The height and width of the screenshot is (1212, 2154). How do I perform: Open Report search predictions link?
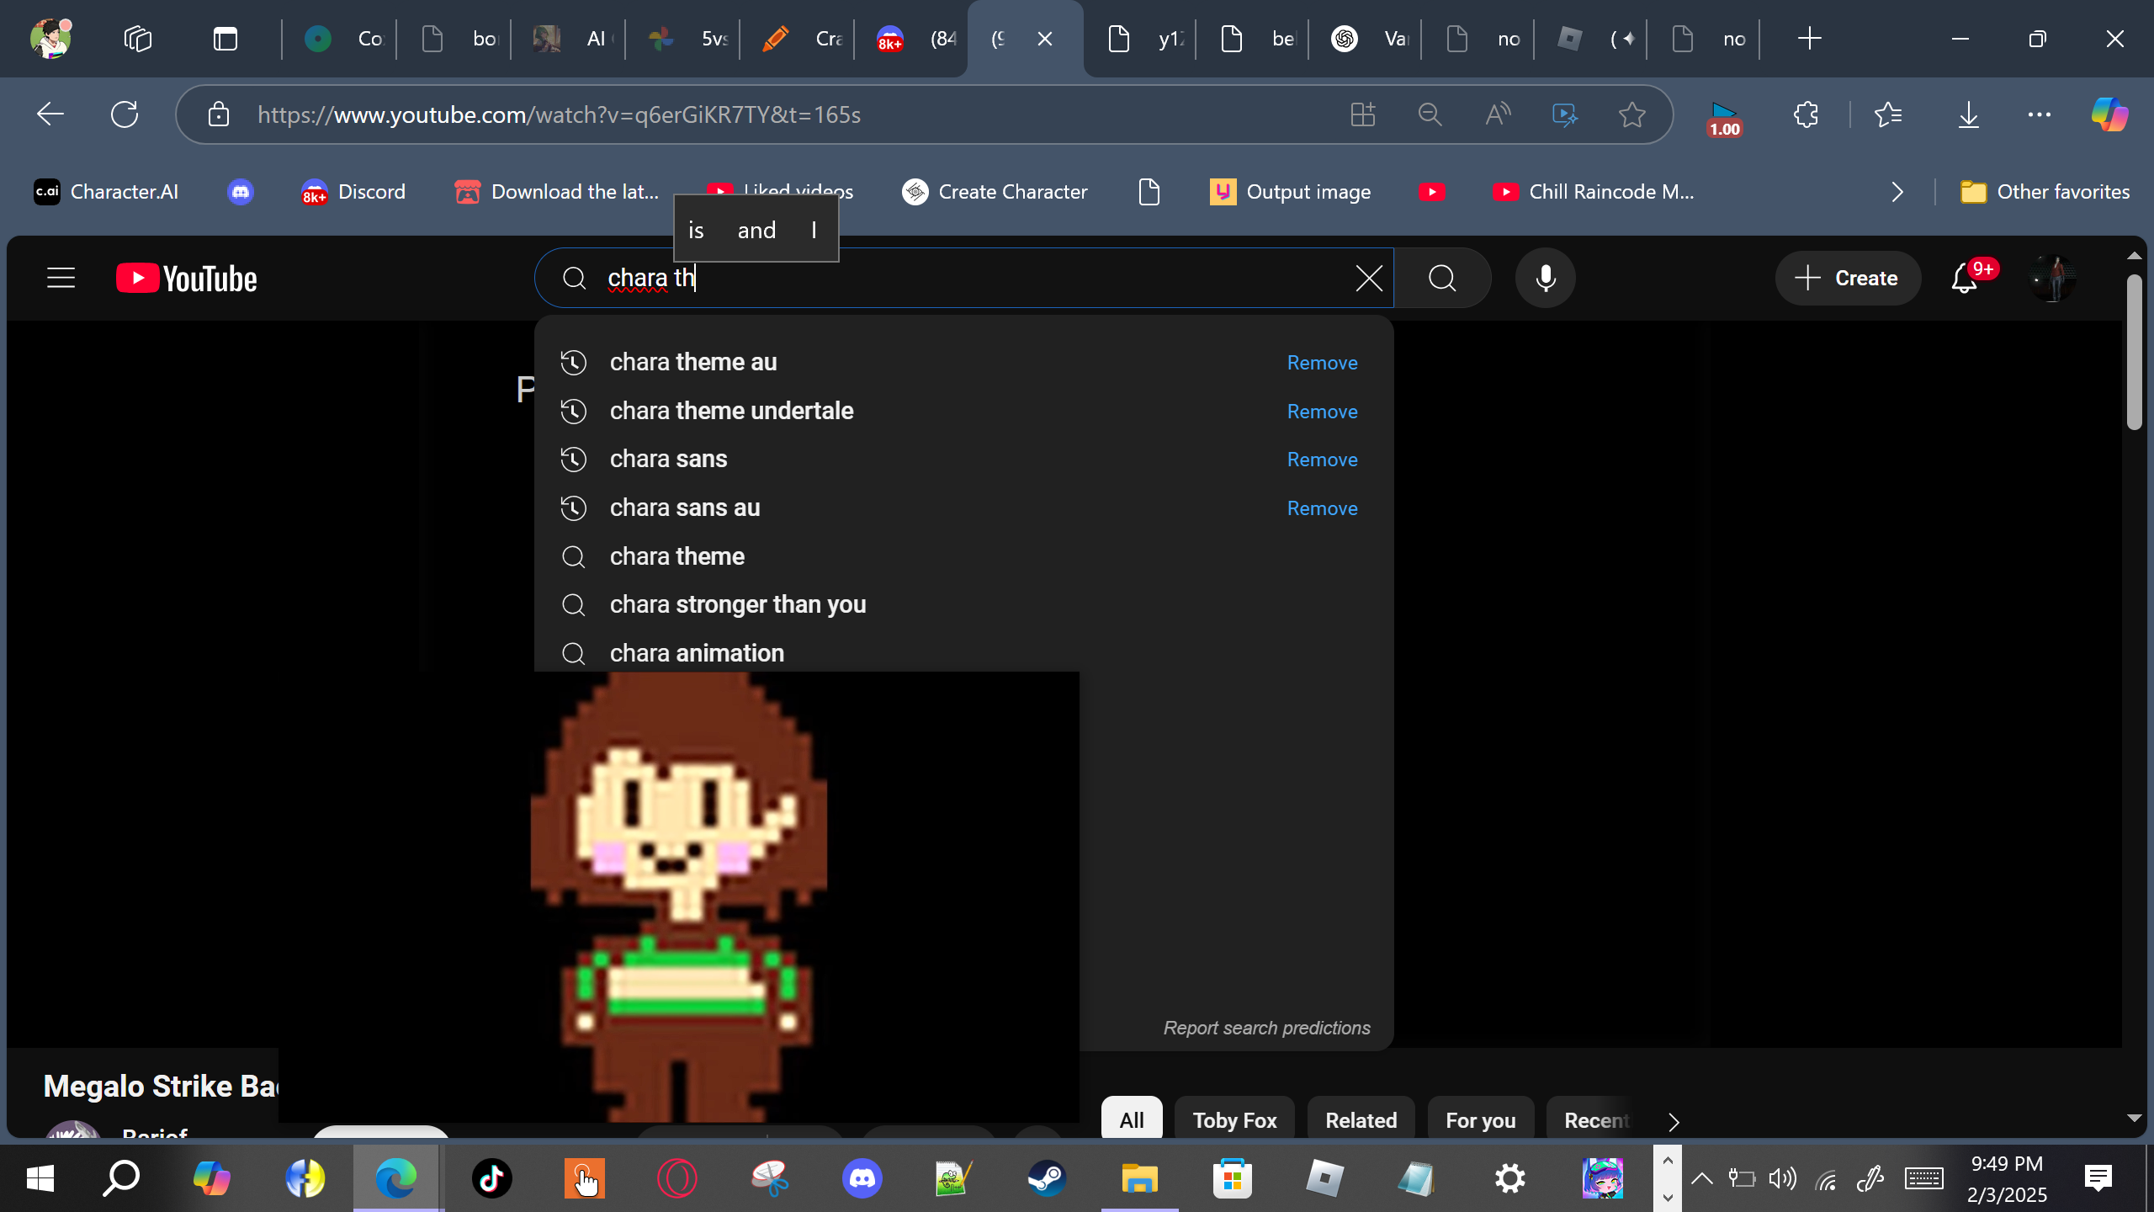pyautogui.click(x=1266, y=1028)
